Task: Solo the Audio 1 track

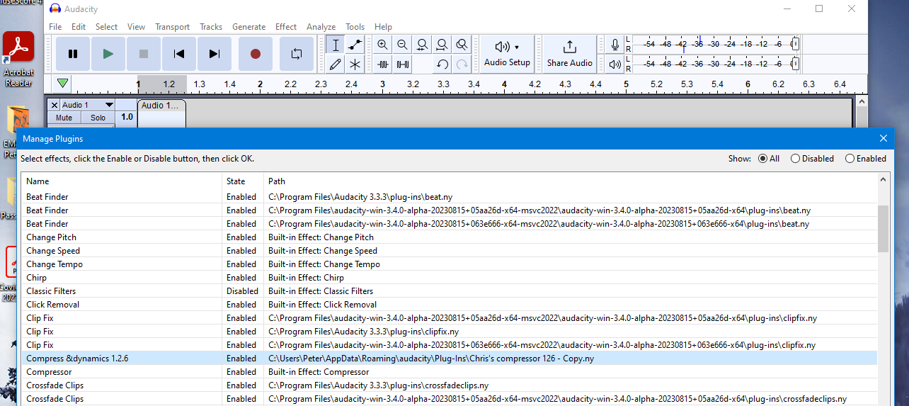Action: 98,118
